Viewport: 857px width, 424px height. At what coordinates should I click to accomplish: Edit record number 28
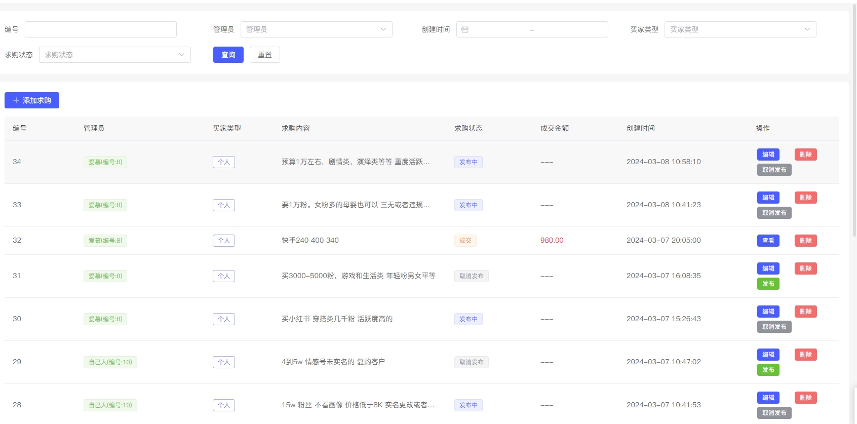coord(768,398)
